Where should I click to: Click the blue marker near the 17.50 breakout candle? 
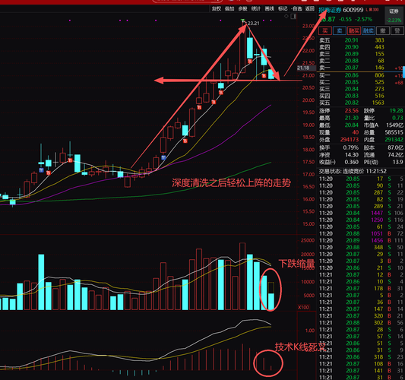point(163,157)
